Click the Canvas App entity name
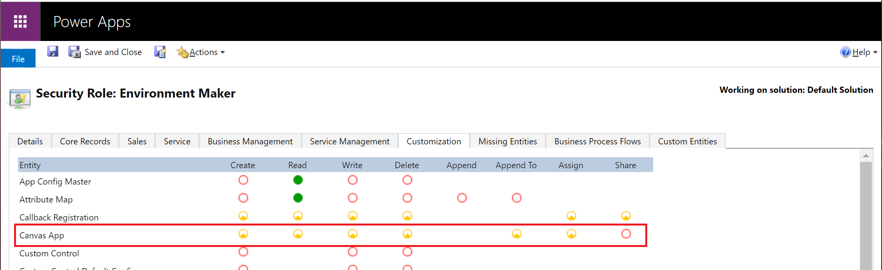Screen dimensions: 882x270 [x=42, y=235]
